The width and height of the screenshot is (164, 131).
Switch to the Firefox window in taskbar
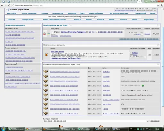point(51,129)
